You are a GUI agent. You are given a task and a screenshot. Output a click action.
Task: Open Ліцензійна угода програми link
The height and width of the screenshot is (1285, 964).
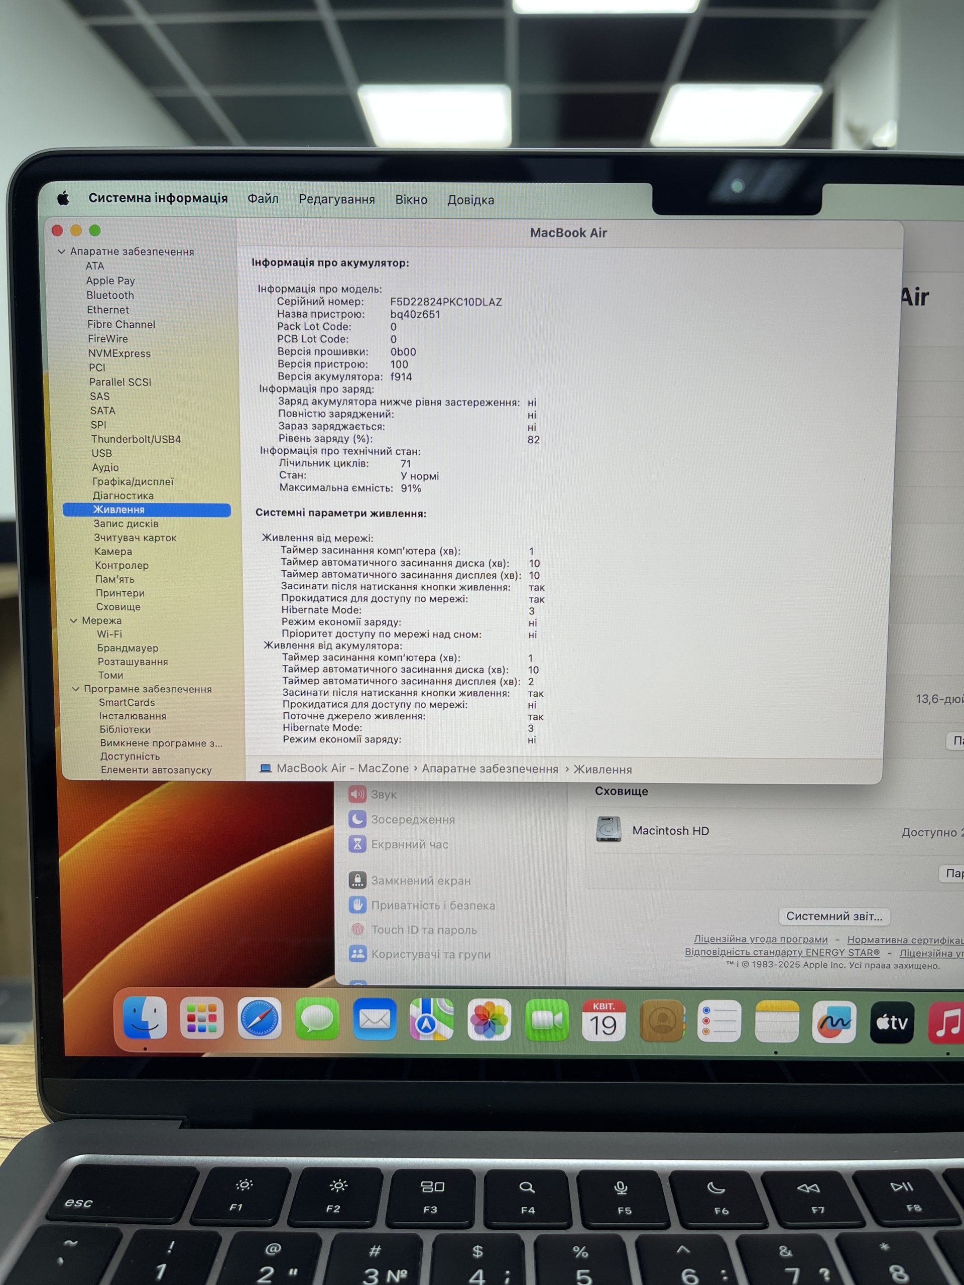click(761, 939)
